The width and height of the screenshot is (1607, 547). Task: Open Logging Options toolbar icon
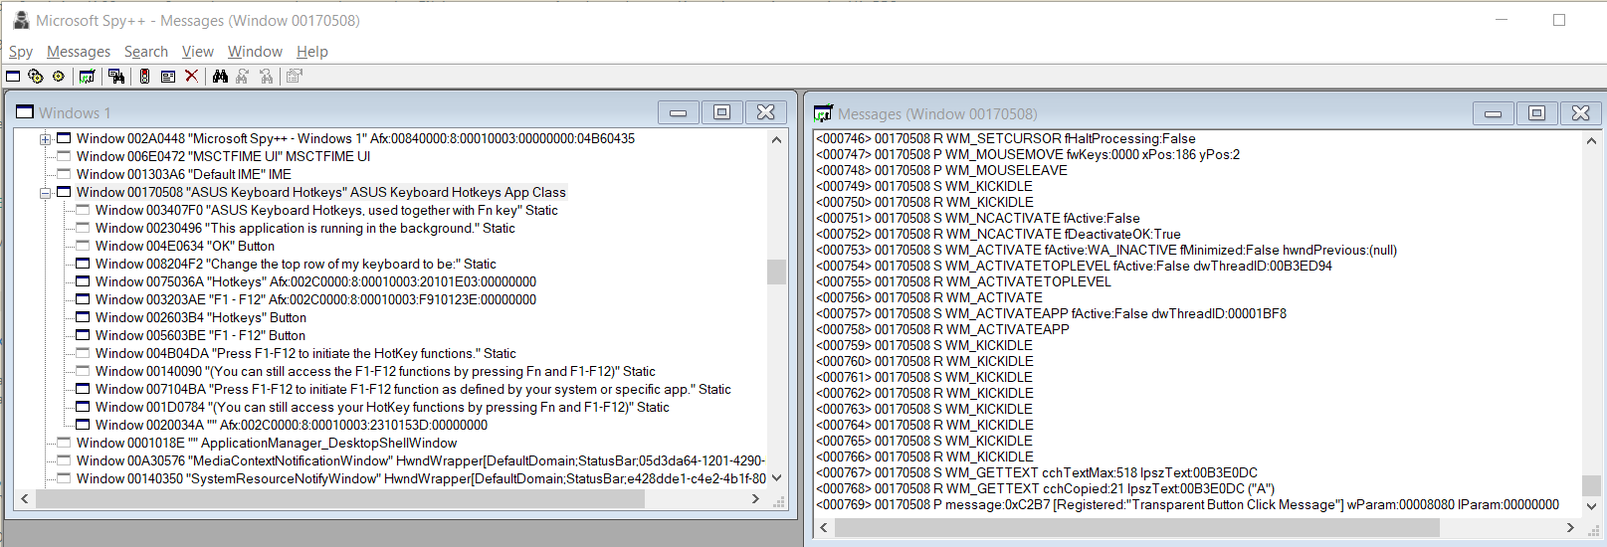(168, 77)
